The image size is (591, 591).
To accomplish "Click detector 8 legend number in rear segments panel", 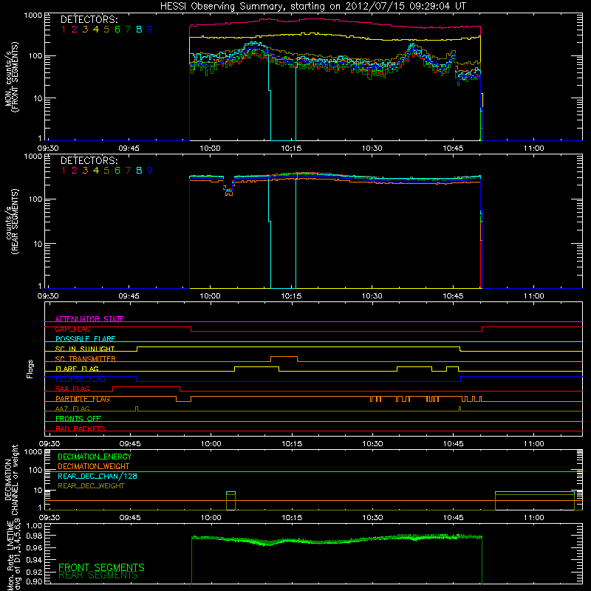I will click(x=139, y=171).
